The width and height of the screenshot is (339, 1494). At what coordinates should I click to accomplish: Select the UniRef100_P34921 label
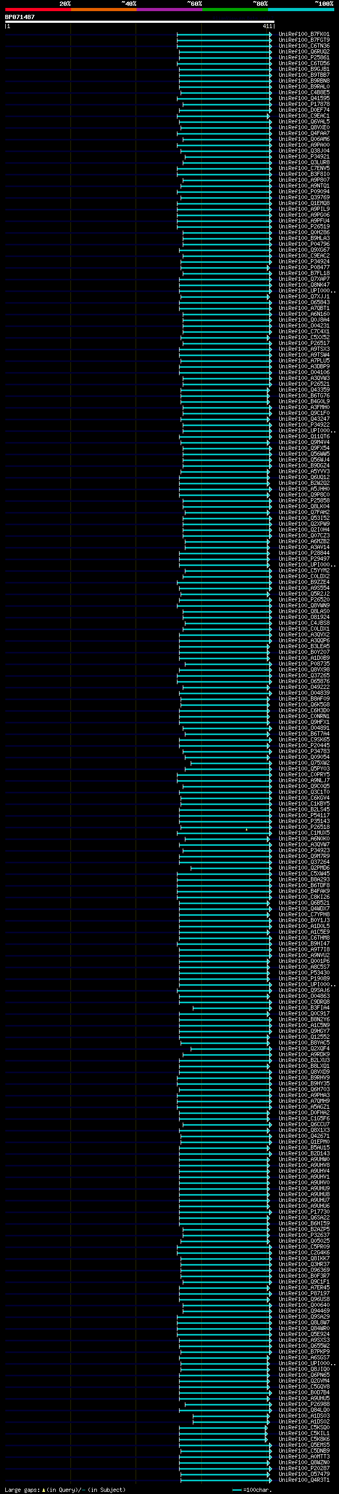304,156
